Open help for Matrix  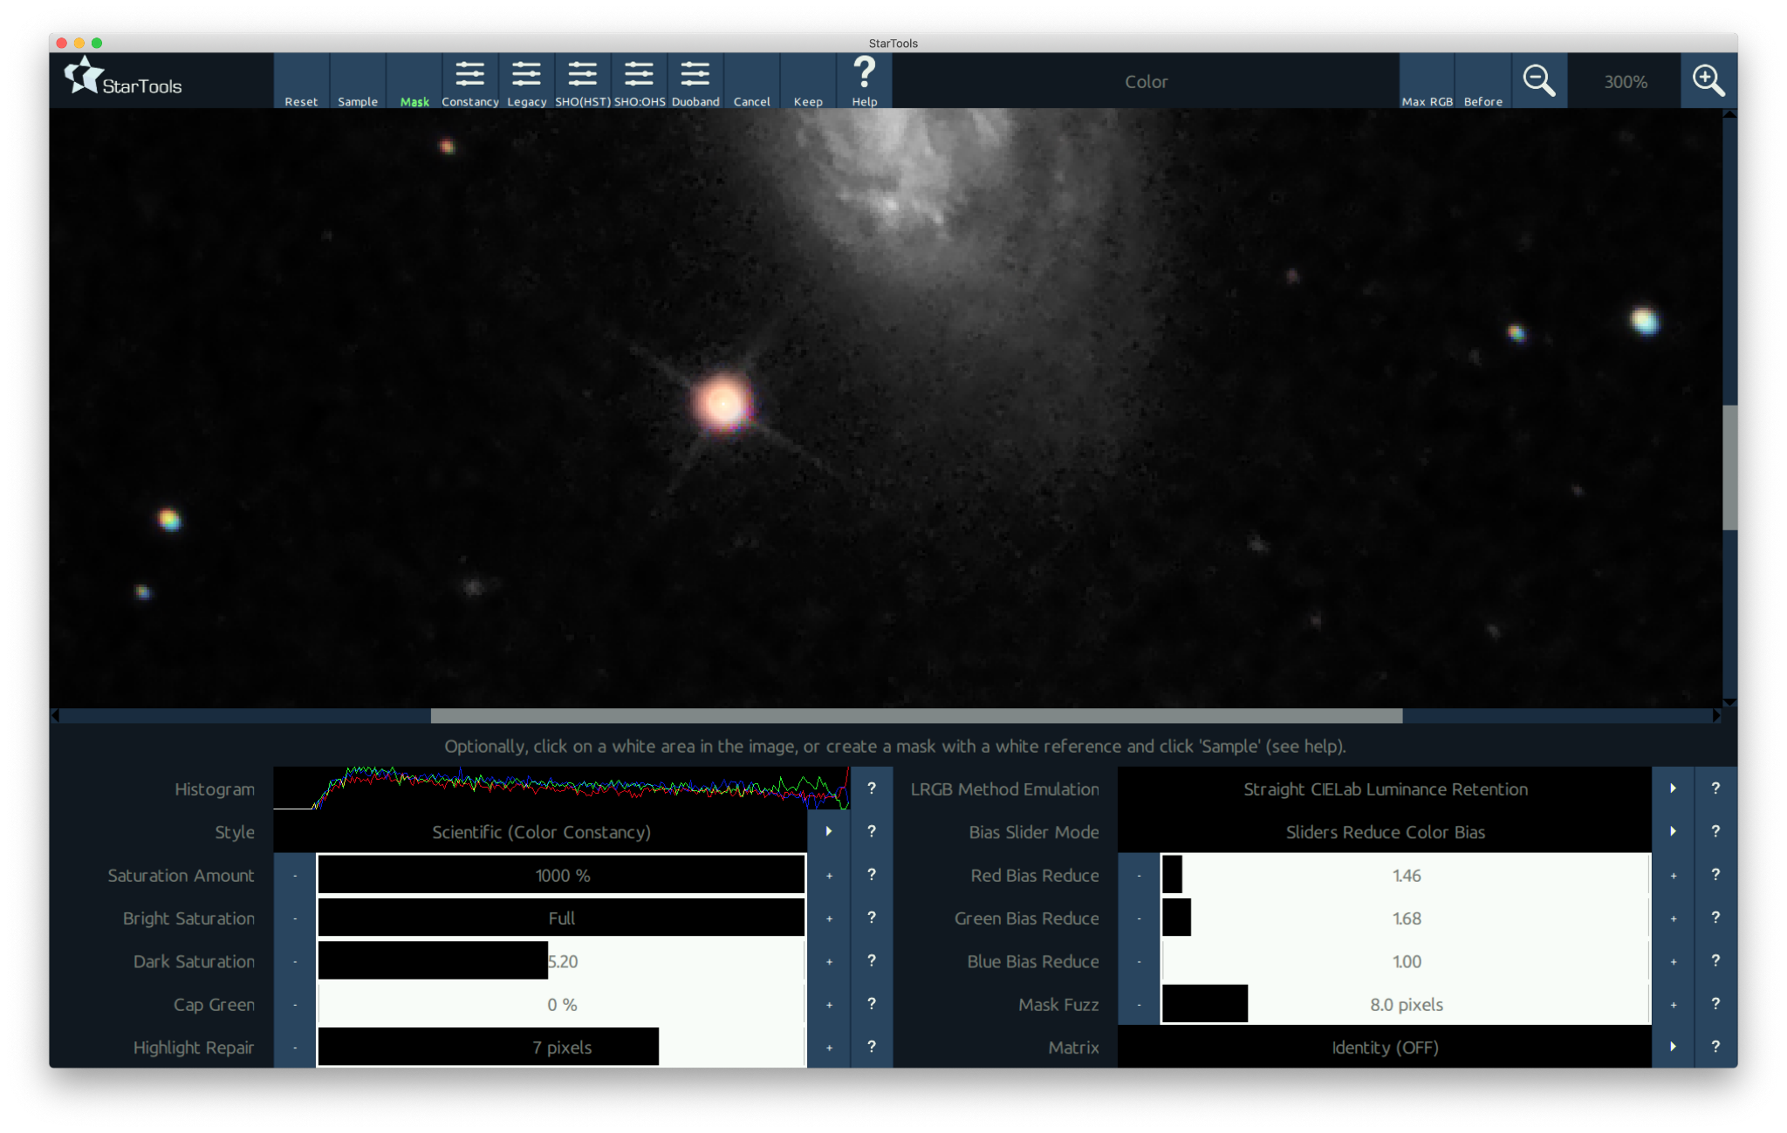[1715, 1047]
